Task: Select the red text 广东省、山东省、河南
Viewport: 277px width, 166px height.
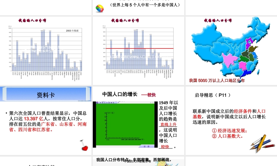Action: (64, 124)
